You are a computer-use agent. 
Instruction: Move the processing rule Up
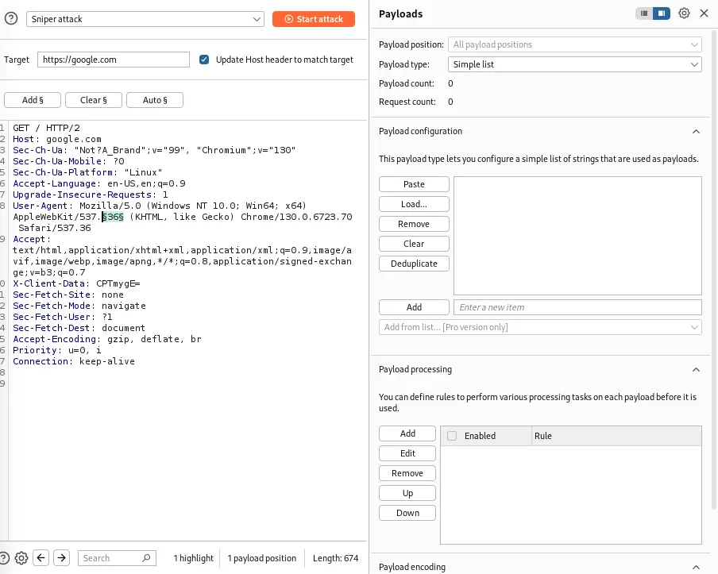tap(407, 493)
